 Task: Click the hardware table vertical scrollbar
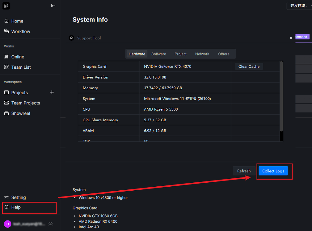click(281, 96)
